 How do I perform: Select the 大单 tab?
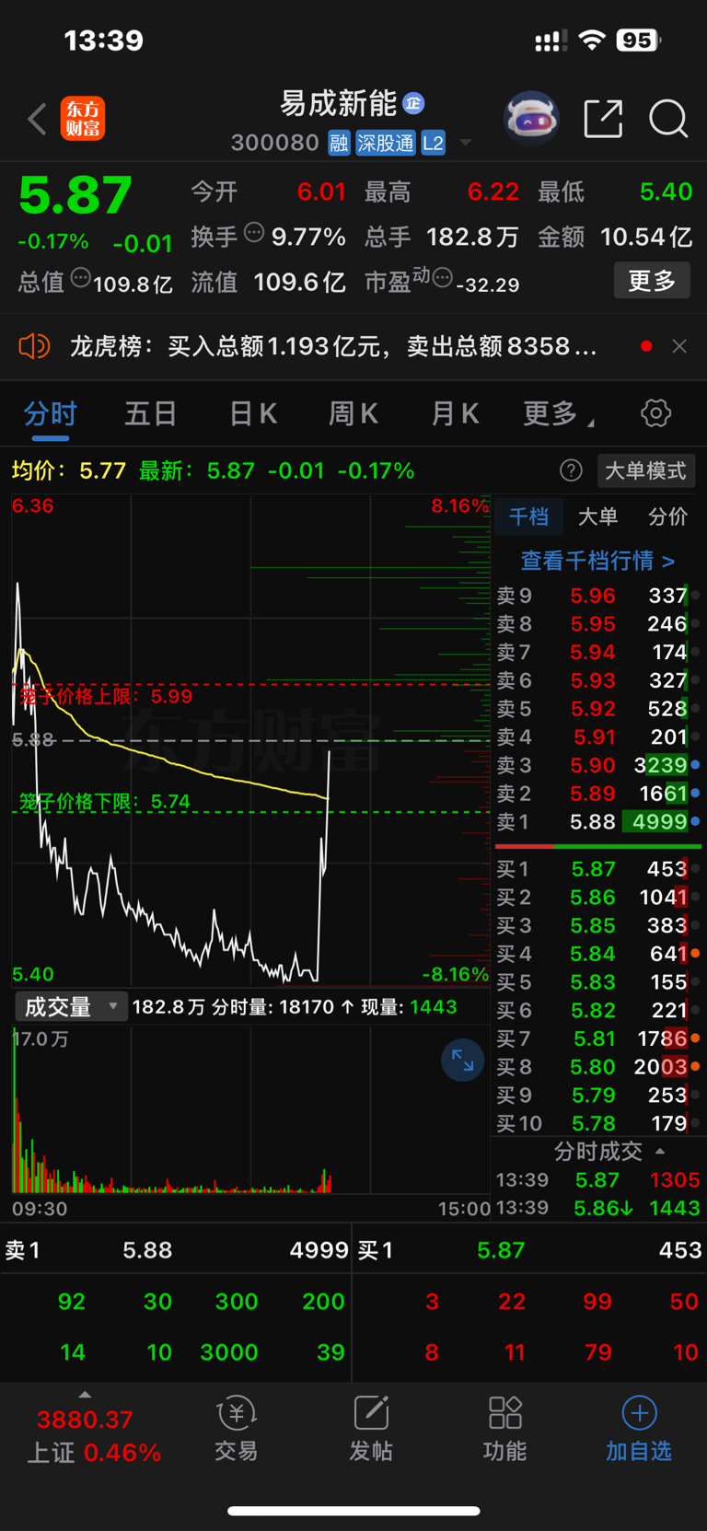tap(597, 516)
